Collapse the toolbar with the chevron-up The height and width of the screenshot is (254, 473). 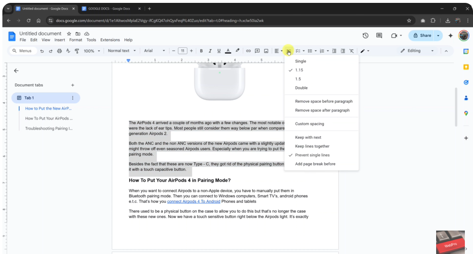[x=446, y=51]
